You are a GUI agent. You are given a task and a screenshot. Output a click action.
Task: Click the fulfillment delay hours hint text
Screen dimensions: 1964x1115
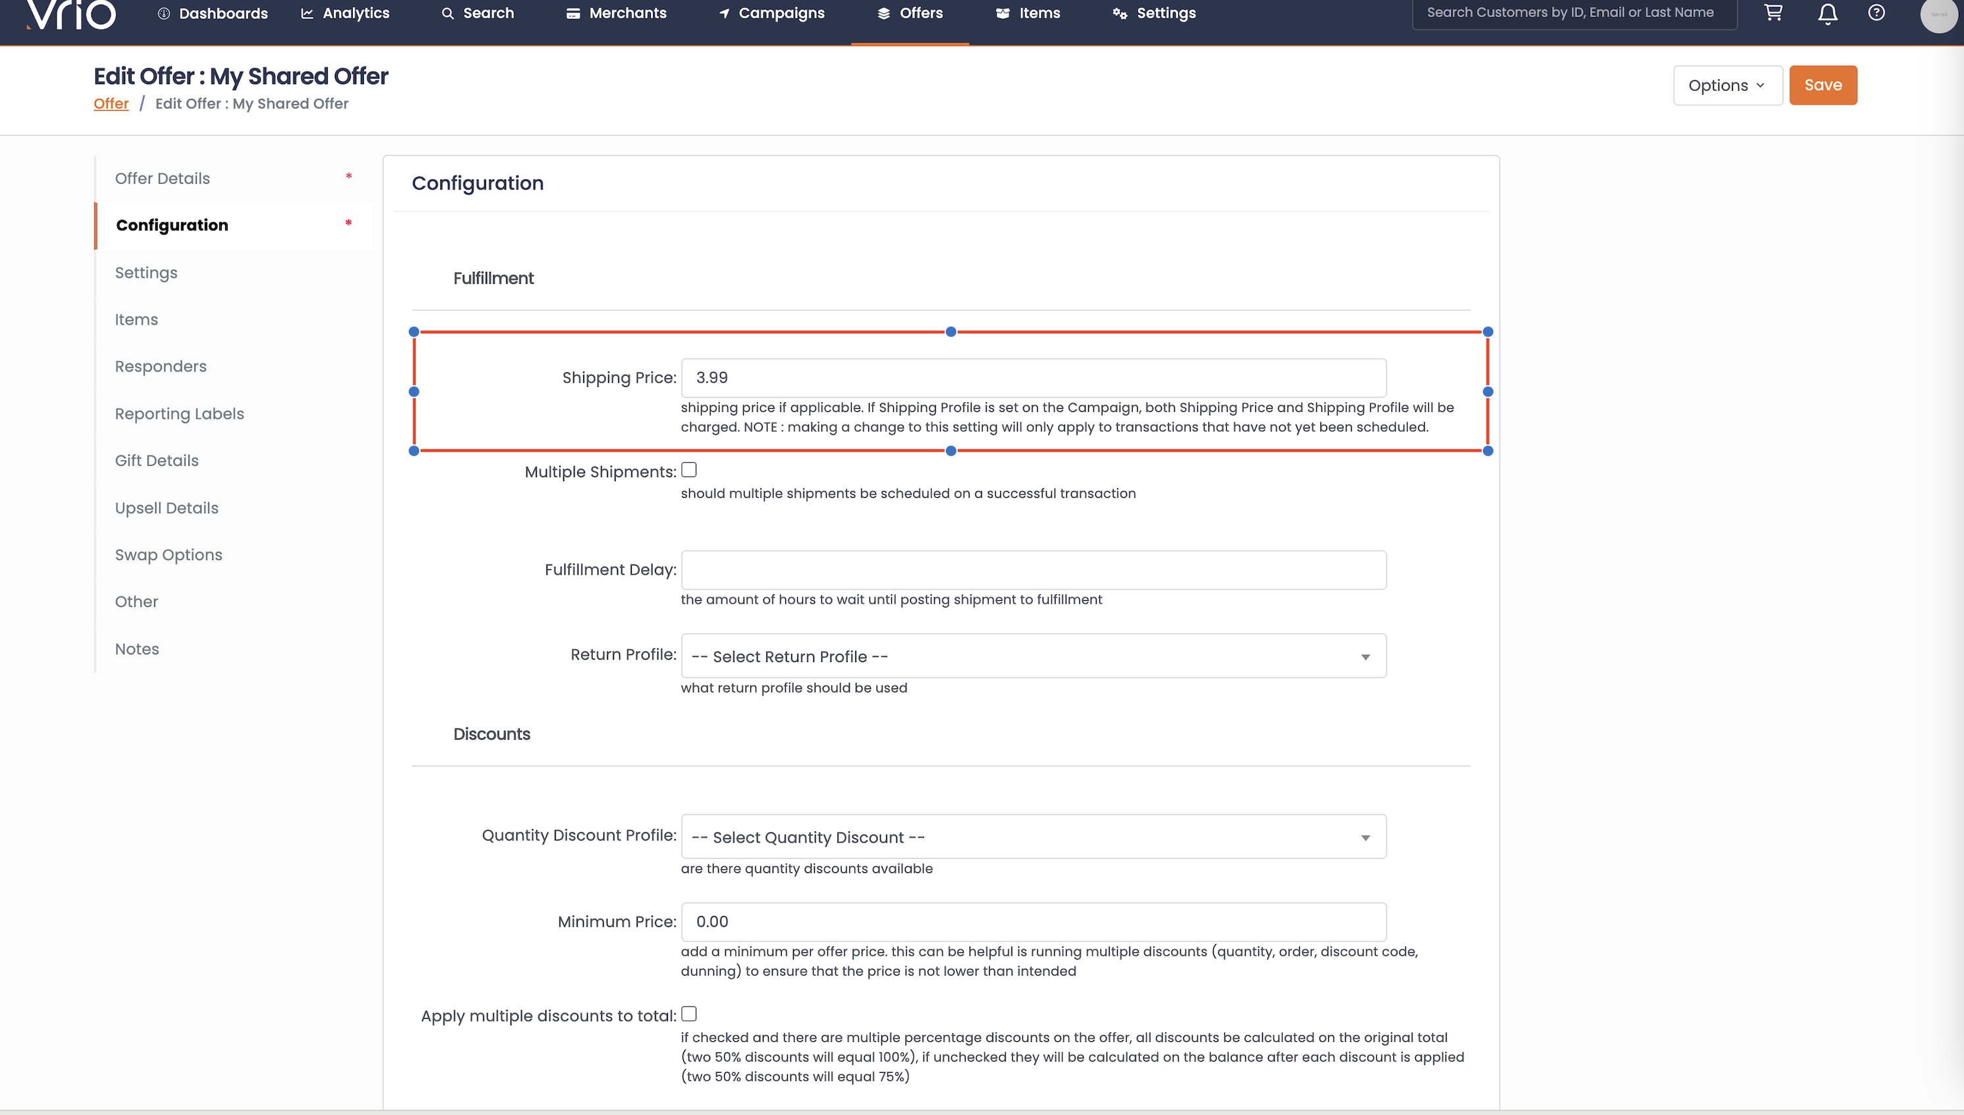coord(891,600)
